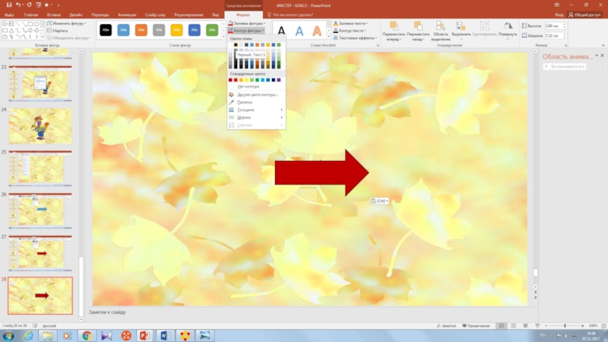Open the Область выделения pane
Viewport: 608px width, 342px height.
(441, 30)
